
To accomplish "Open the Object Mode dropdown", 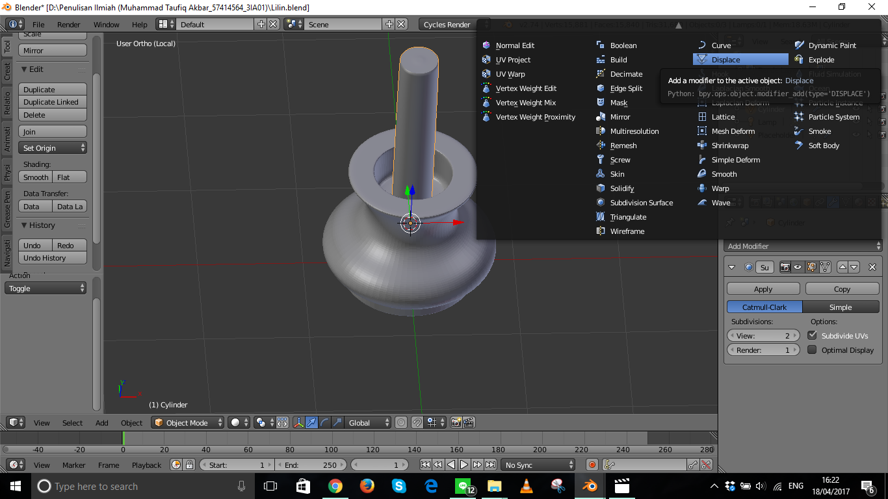I will (x=187, y=422).
